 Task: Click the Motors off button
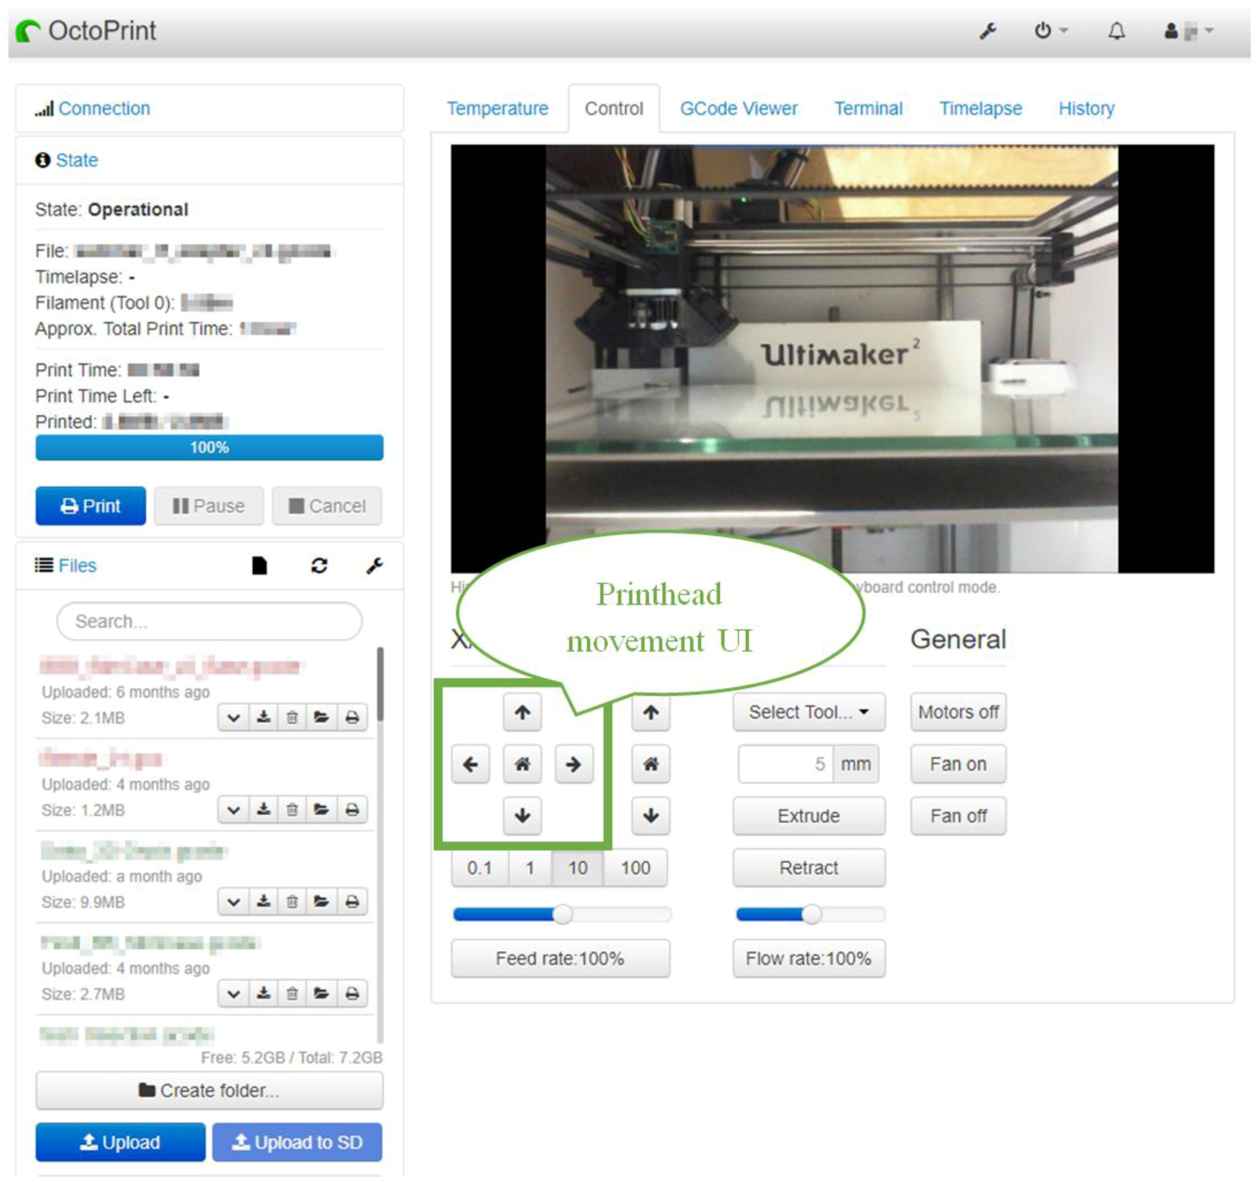click(958, 712)
